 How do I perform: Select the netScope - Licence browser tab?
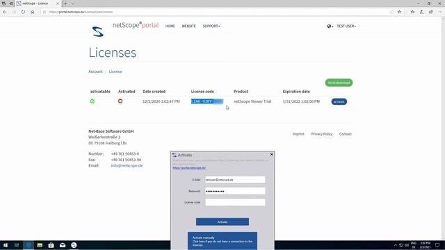[38, 3]
